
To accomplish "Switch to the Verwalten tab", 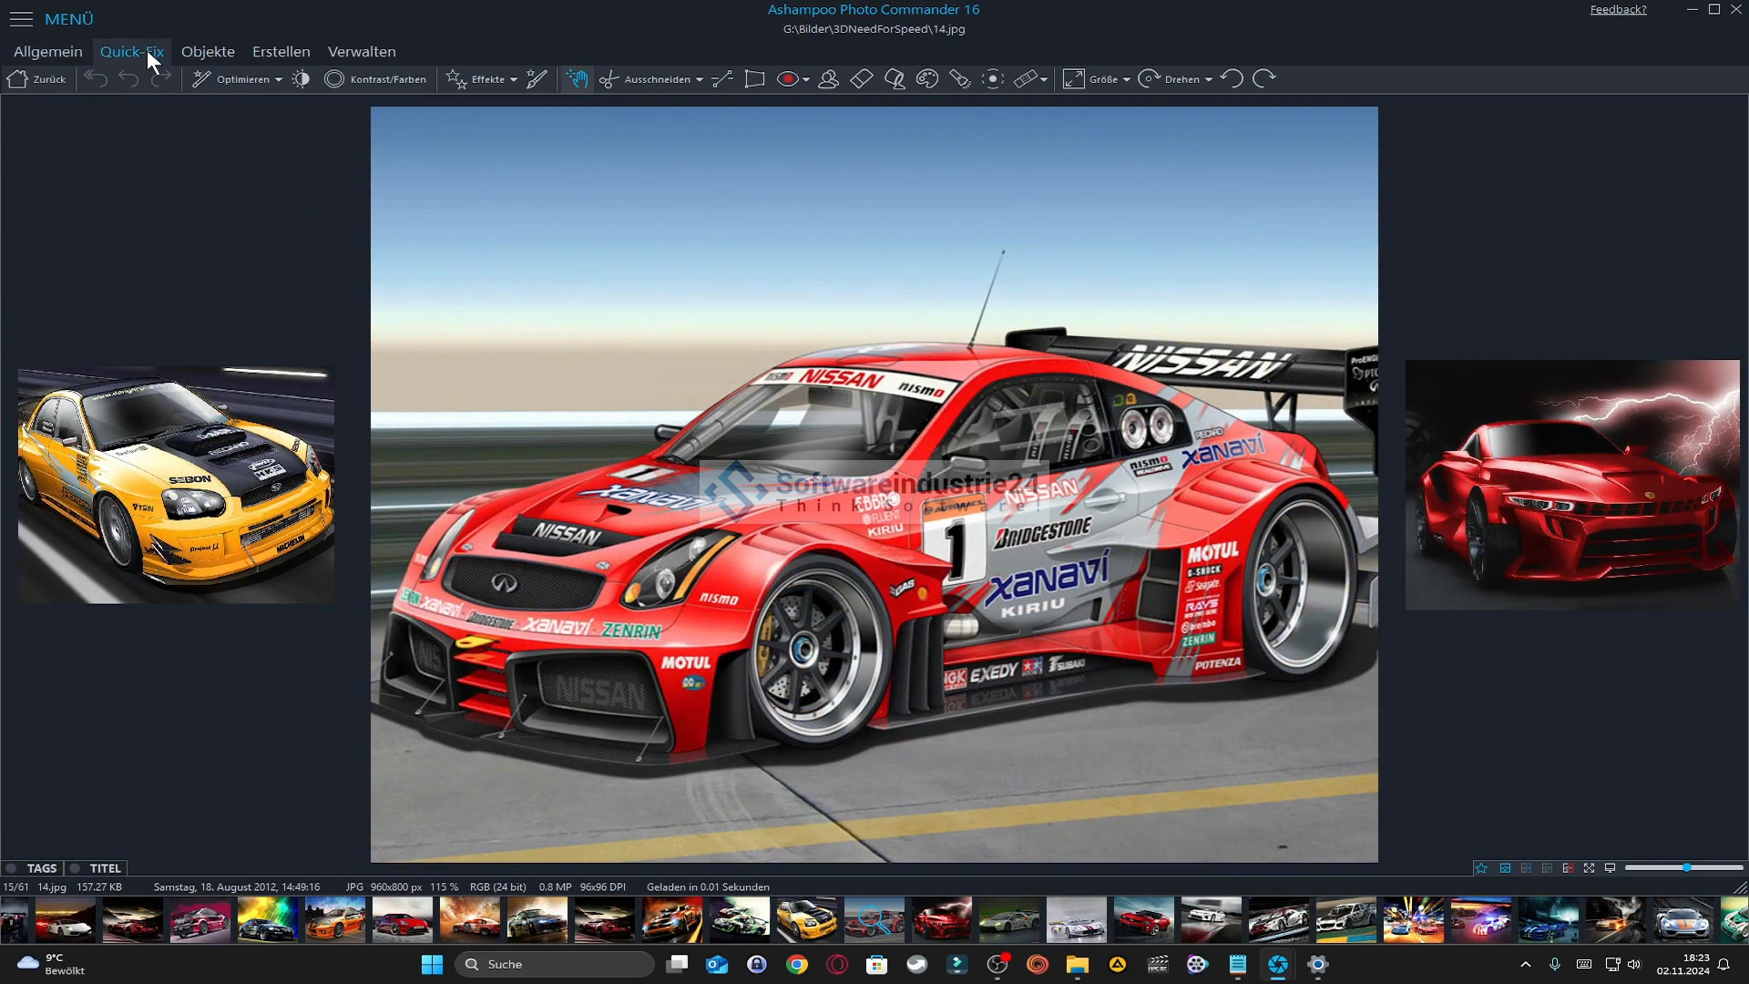I will click(362, 52).
